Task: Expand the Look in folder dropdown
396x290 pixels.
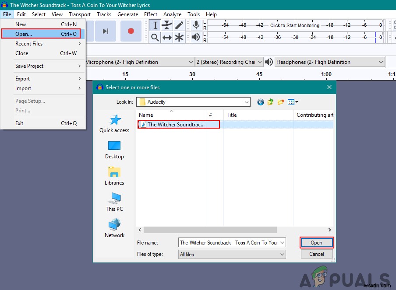Action: [246, 102]
